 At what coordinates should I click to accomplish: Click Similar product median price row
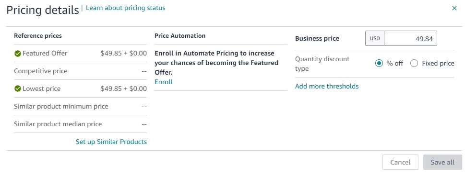coord(80,124)
